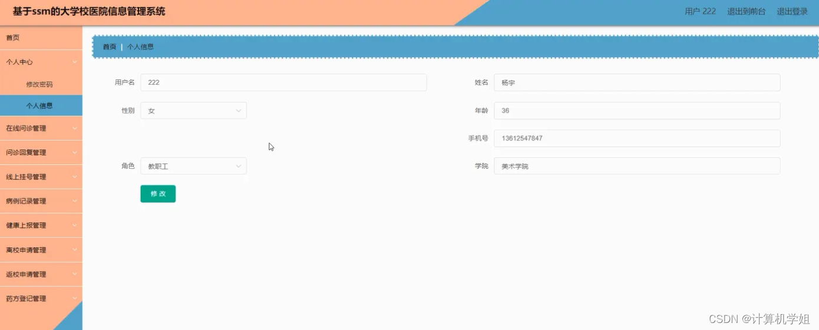Expand 问诊回复管理 menu
The image size is (819, 330).
coord(41,152)
